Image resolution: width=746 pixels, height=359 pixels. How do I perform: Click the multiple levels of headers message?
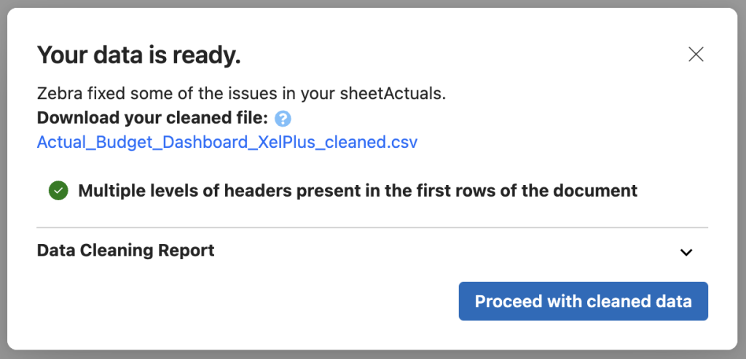[358, 191]
